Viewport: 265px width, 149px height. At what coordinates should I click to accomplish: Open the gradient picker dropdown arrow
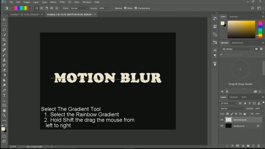pos(29,8)
